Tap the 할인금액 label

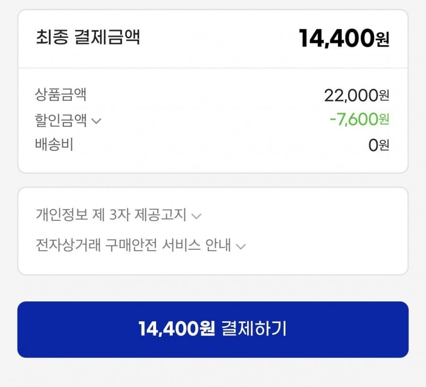pos(61,120)
